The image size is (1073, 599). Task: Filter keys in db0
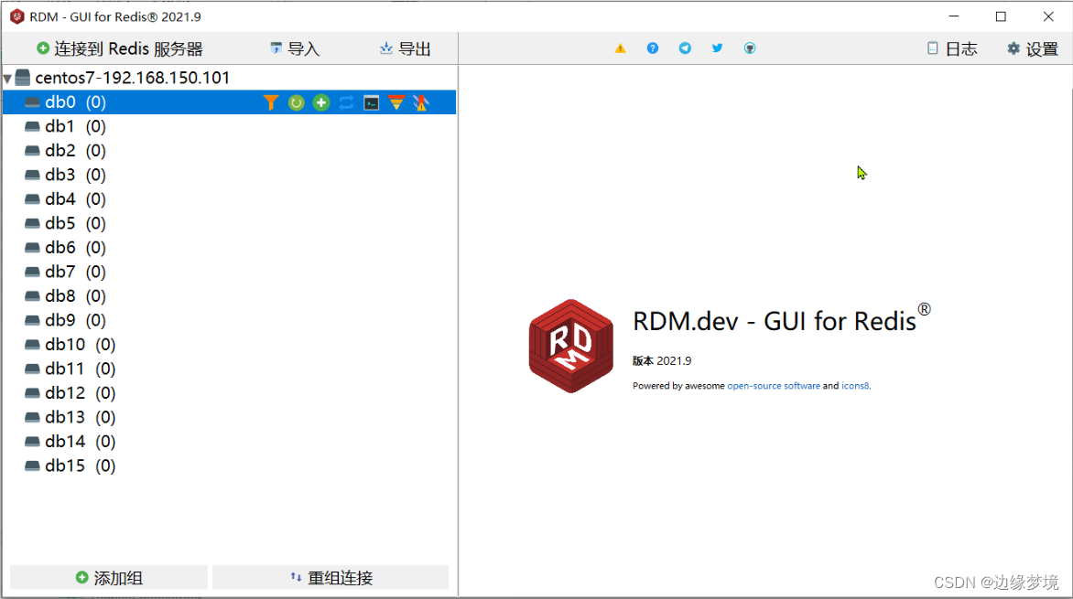tap(270, 102)
